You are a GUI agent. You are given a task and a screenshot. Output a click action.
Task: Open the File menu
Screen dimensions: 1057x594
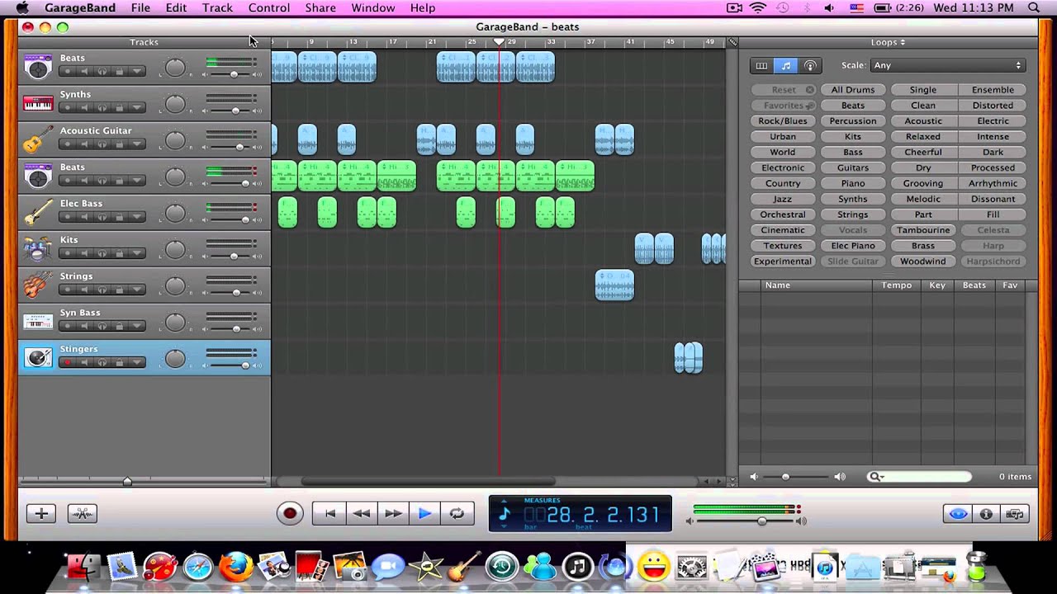tap(140, 8)
